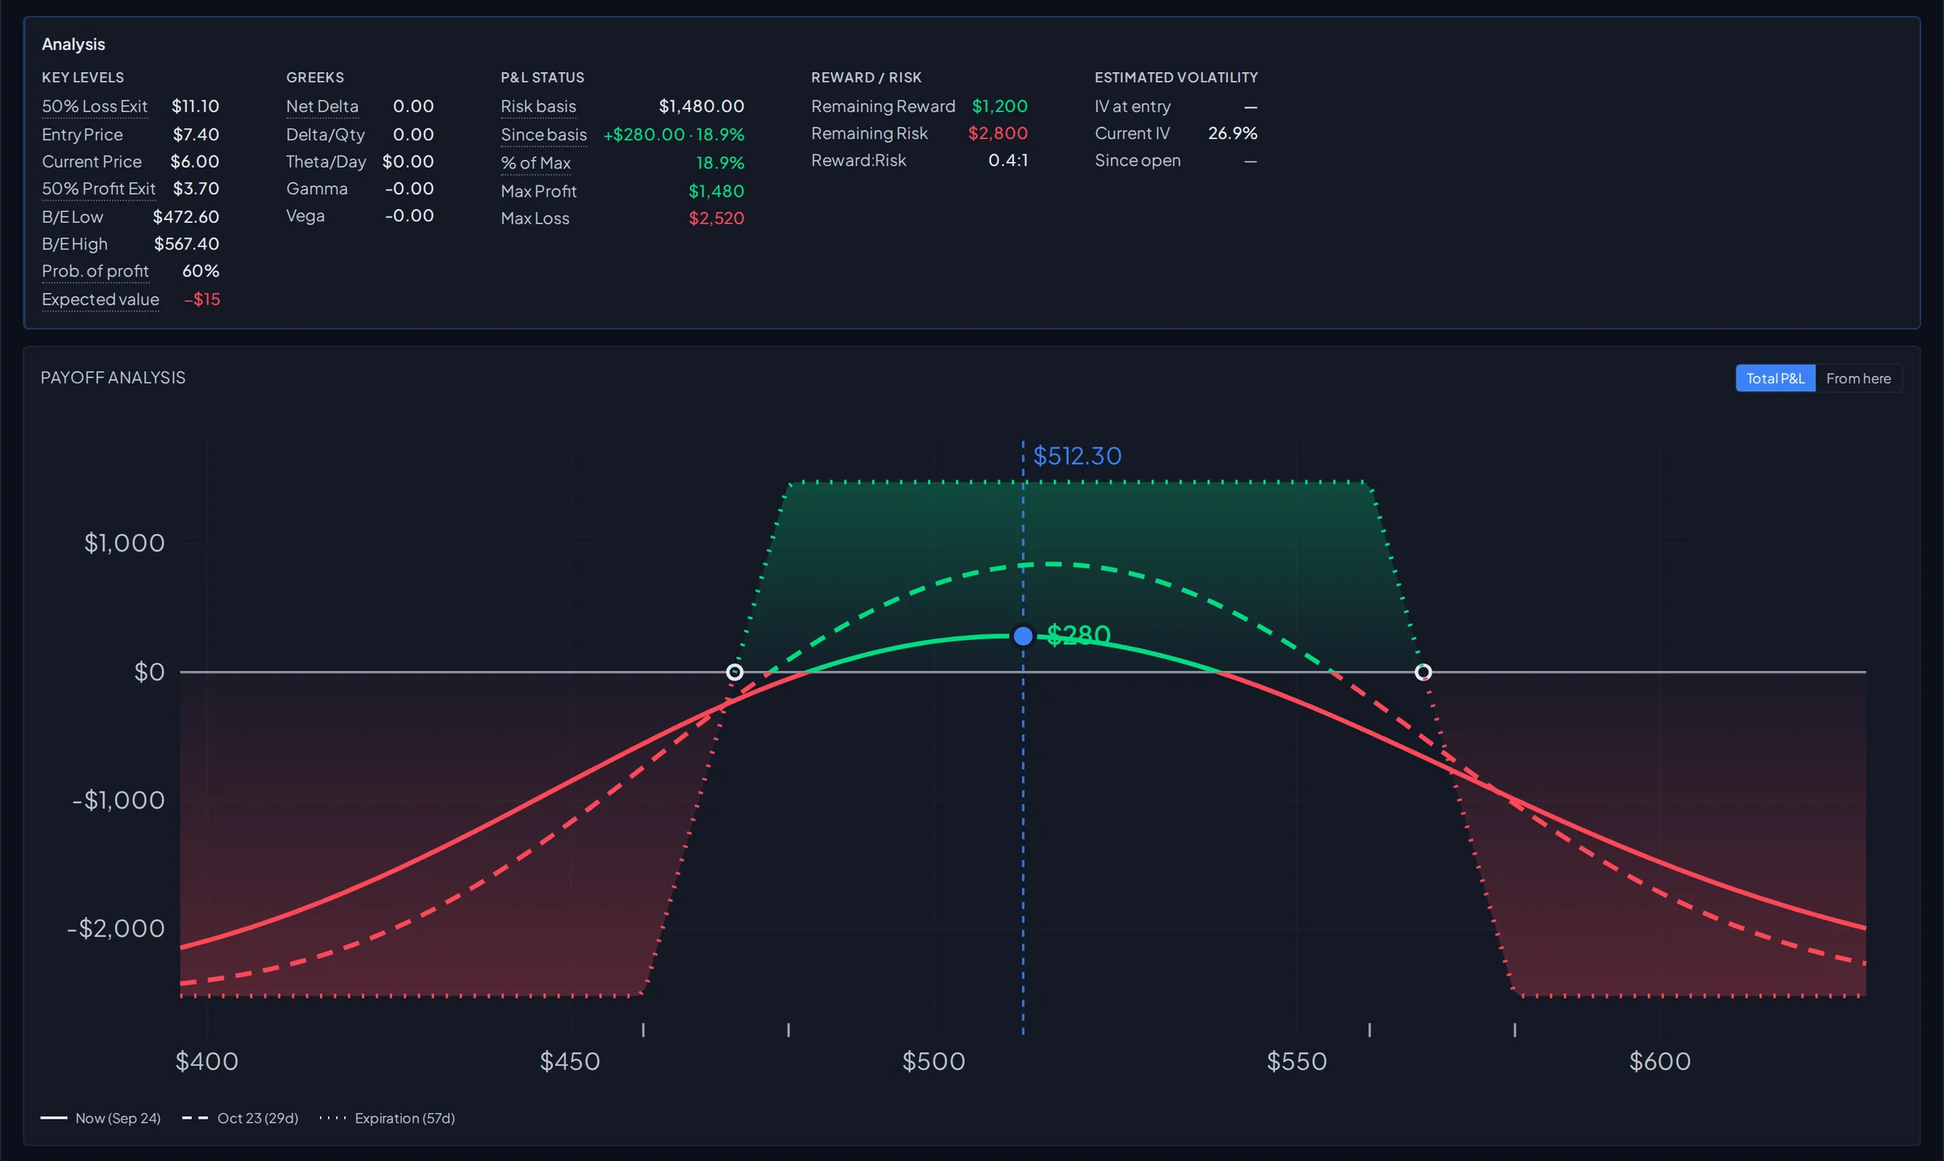1944x1161 pixels.
Task: Click the Theta/Day value $0.00
Action: point(408,161)
